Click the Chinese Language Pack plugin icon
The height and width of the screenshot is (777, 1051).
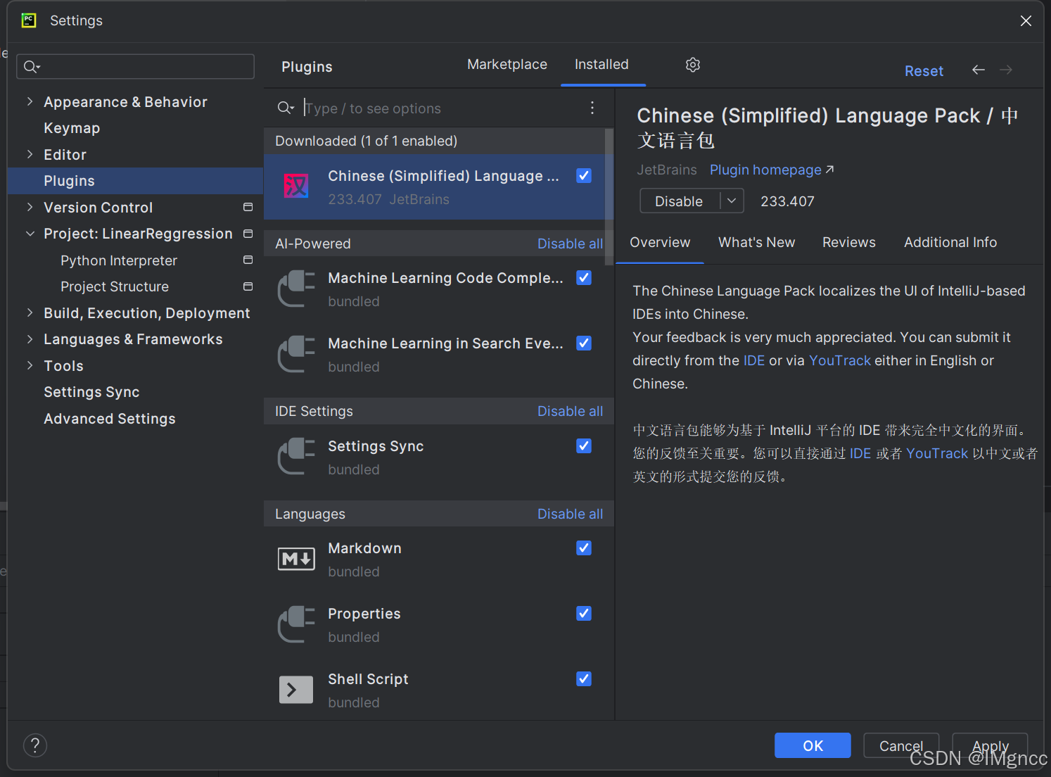(296, 187)
